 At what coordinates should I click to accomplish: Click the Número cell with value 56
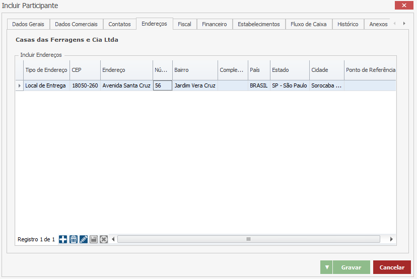pos(163,86)
